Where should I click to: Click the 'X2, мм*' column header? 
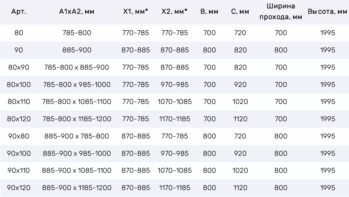point(175,12)
